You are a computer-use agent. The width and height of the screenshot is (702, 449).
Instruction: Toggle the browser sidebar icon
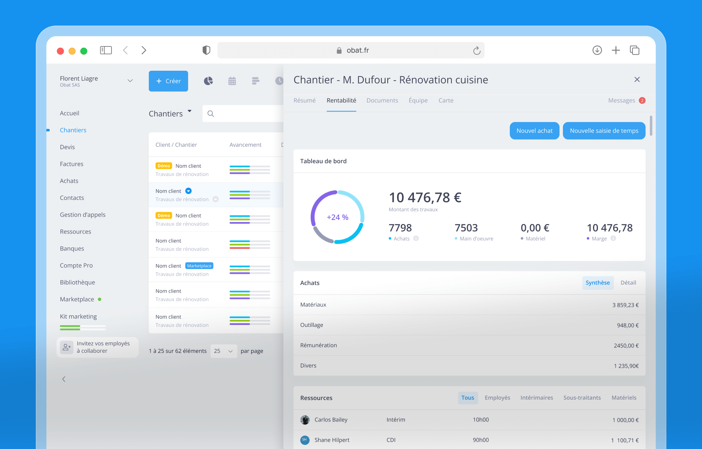pyautogui.click(x=106, y=50)
